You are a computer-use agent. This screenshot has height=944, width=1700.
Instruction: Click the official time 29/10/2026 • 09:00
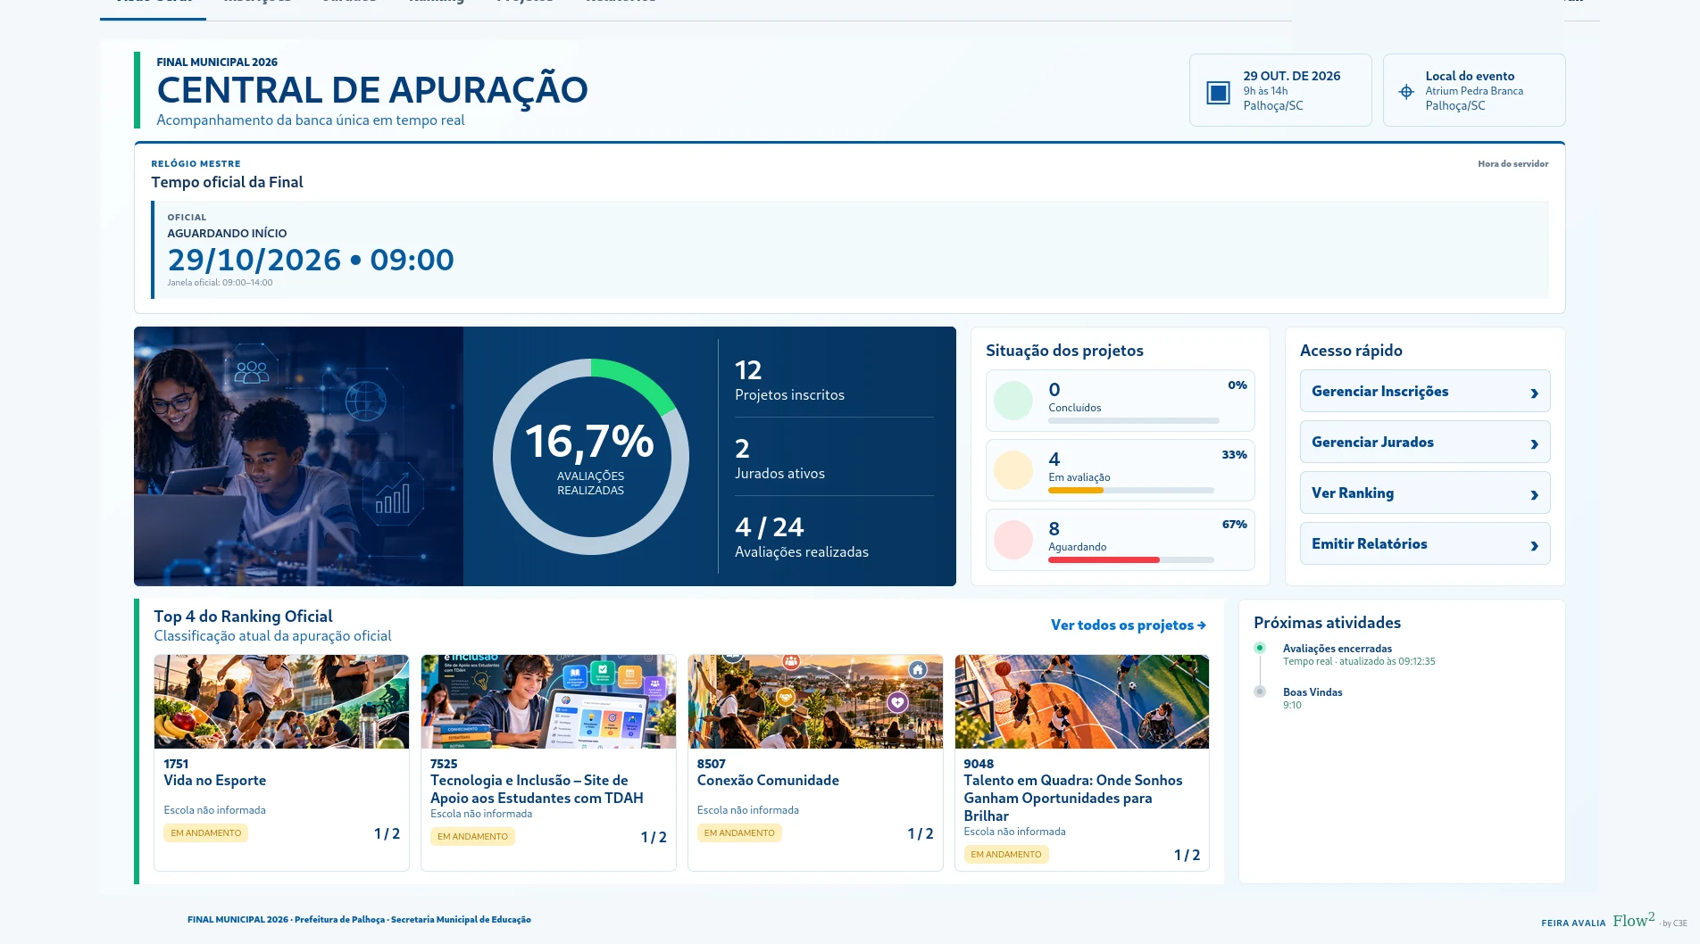point(311,260)
